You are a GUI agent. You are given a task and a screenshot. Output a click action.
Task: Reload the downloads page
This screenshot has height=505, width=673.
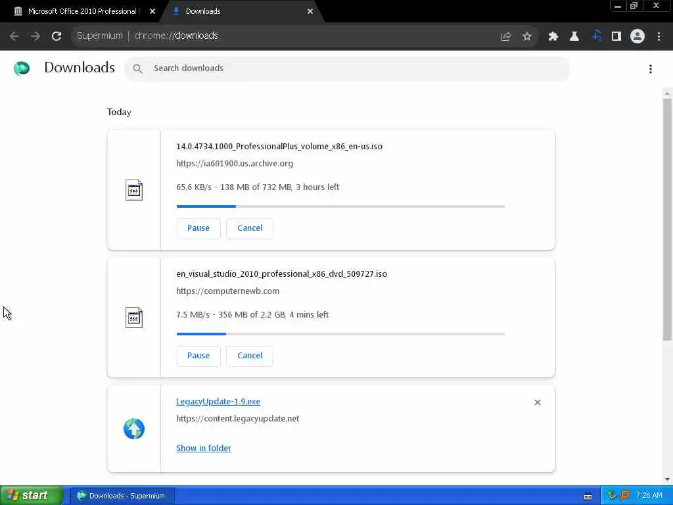[x=57, y=36]
